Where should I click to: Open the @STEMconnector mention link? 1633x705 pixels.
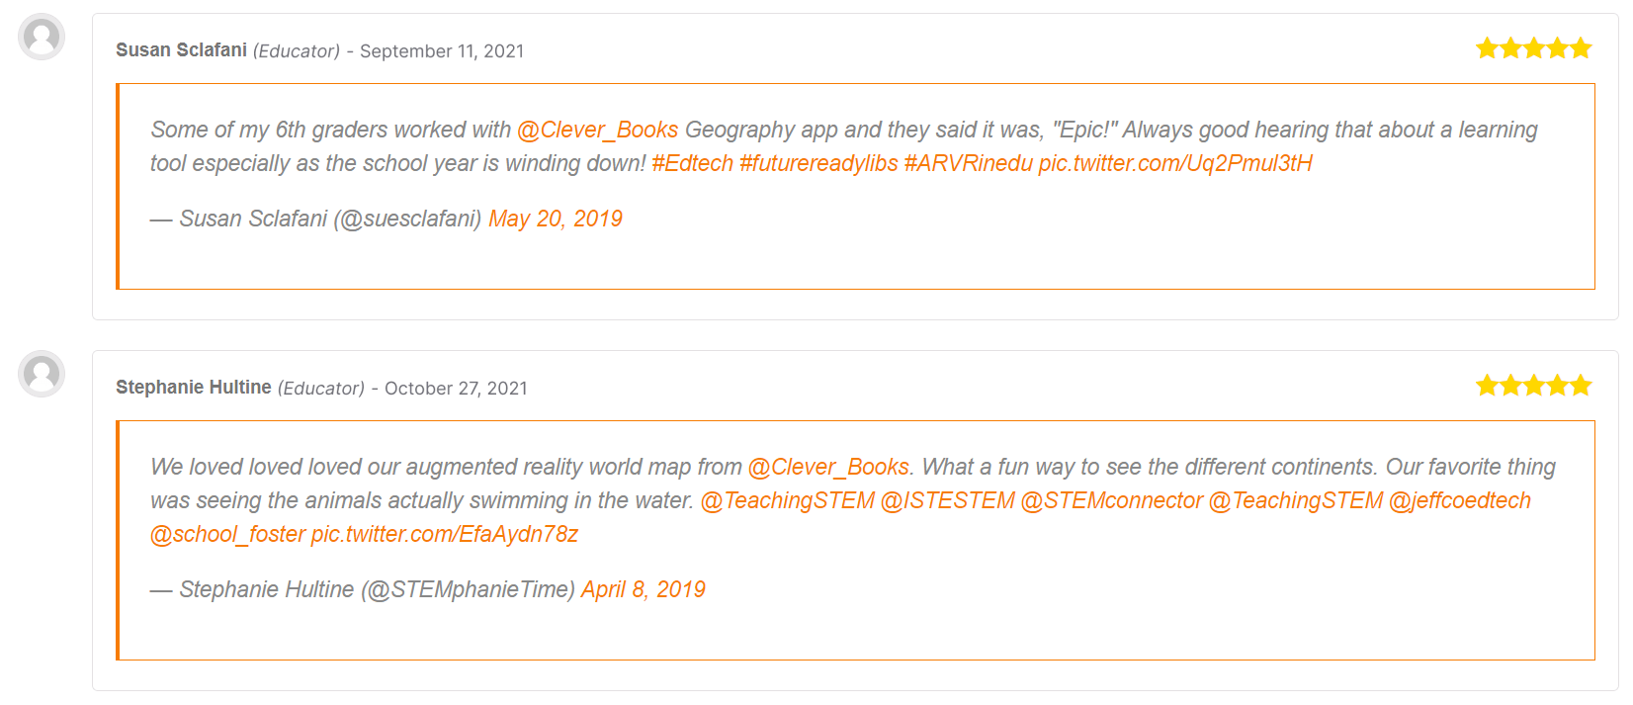coord(1111,500)
